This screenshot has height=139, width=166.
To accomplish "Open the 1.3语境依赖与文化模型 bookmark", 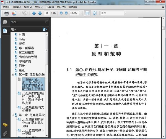I will pos(33,109).
